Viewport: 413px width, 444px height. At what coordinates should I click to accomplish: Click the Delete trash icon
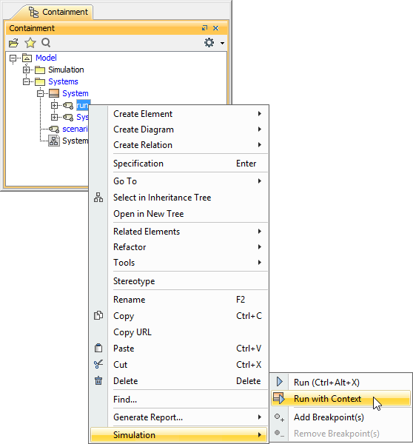pyautogui.click(x=98, y=380)
